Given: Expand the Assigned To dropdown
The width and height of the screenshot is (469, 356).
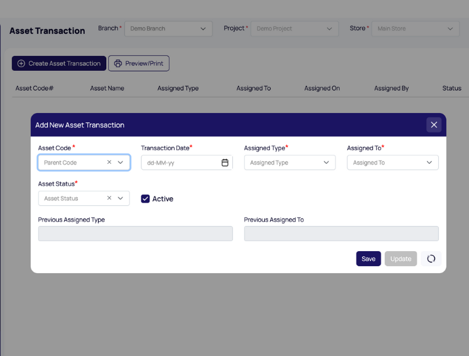Looking at the screenshot, I should pos(392,163).
